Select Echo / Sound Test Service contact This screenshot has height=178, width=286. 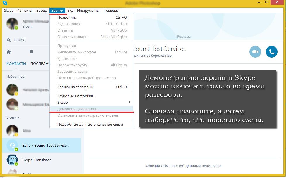(42, 145)
